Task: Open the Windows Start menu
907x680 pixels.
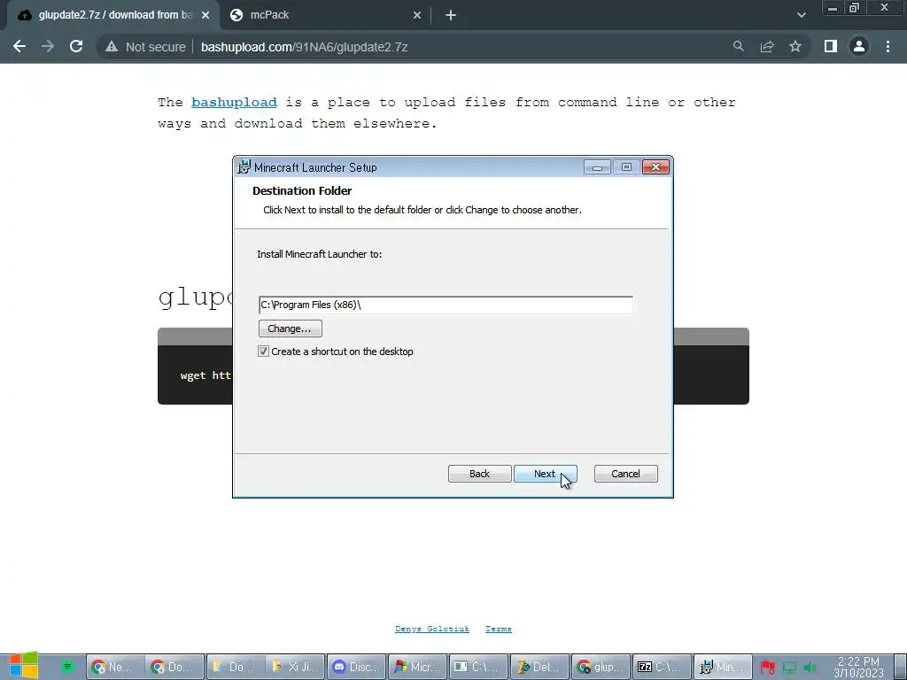Action: coord(23,666)
